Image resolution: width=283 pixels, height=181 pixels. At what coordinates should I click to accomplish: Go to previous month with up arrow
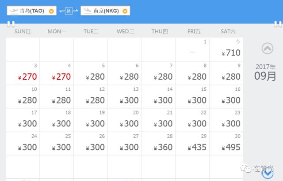267,48
